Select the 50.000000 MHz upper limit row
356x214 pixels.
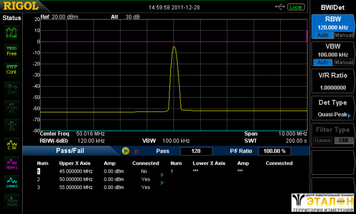76,179
